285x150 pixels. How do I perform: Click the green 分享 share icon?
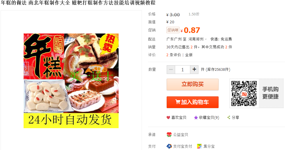point(229,117)
